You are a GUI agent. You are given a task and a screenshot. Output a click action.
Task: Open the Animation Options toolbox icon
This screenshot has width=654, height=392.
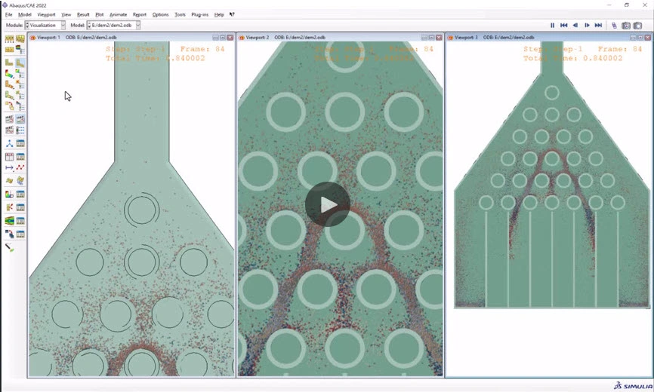(20, 130)
